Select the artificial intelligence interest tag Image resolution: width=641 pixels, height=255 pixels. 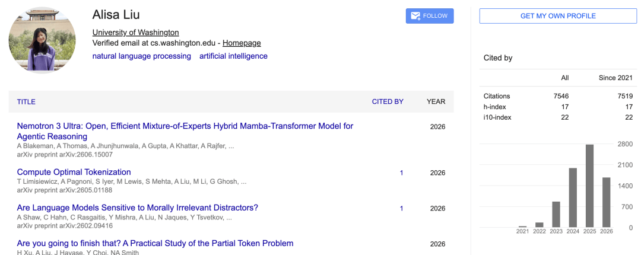point(233,56)
